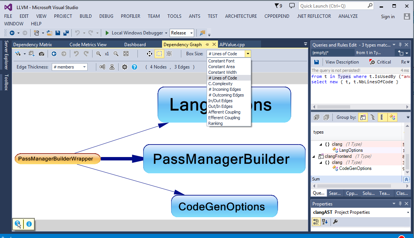This screenshot has height=238, width=414.
Task: Toggle the rectangle selection mouse mode
Action: click(159, 54)
